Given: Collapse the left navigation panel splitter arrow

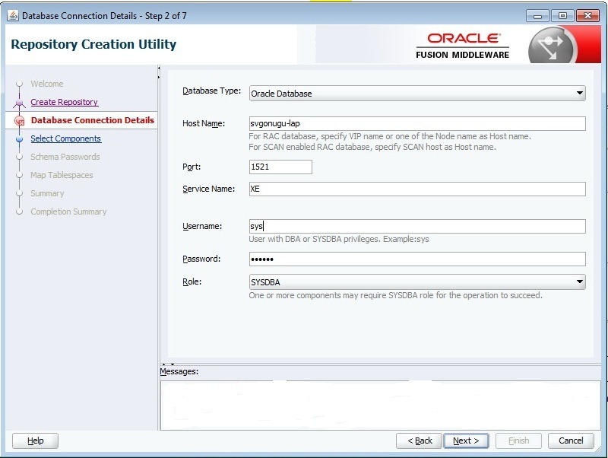Looking at the screenshot, I should click(159, 72).
